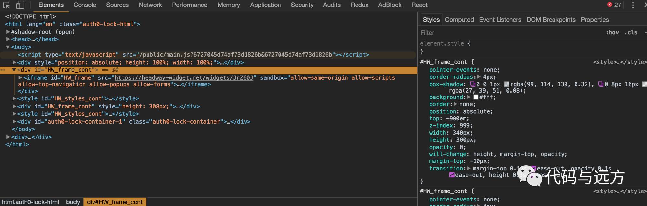Image resolution: width=647 pixels, height=206 pixels.
Task: Expand the border-radius shorthand property
Action: point(479,77)
